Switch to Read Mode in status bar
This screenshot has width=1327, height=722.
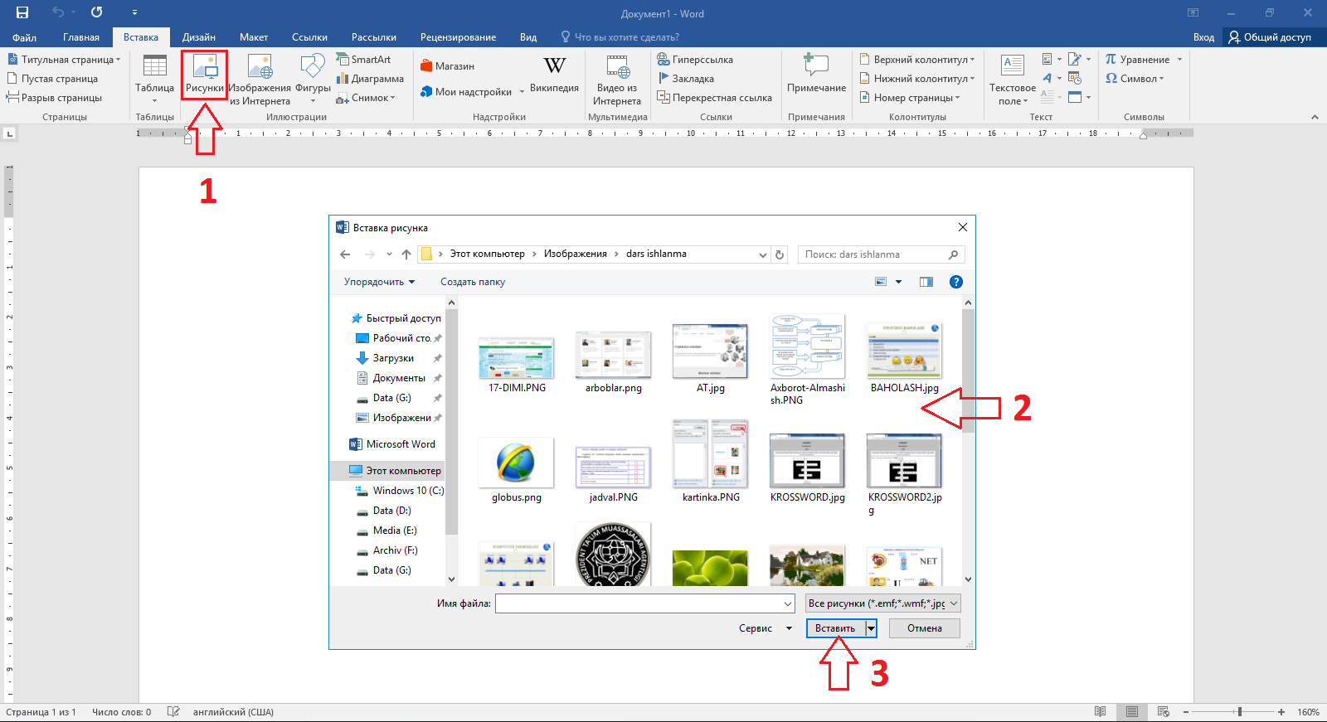1100,712
